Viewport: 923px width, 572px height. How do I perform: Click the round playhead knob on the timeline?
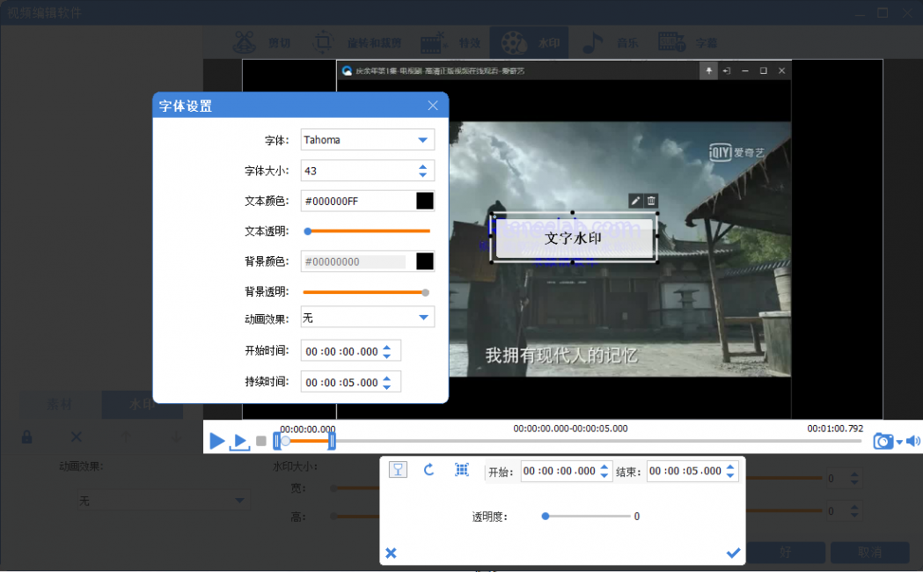[x=285, y=441]
